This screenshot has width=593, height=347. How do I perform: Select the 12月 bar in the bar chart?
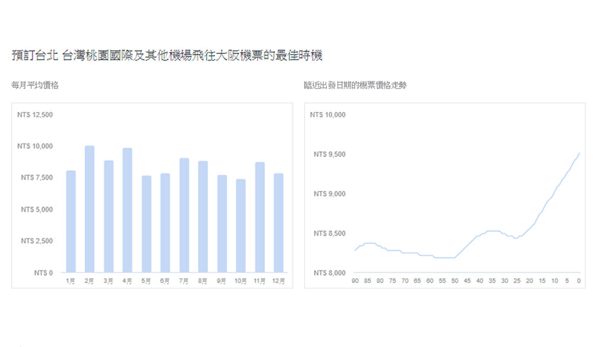pos(279,223)
